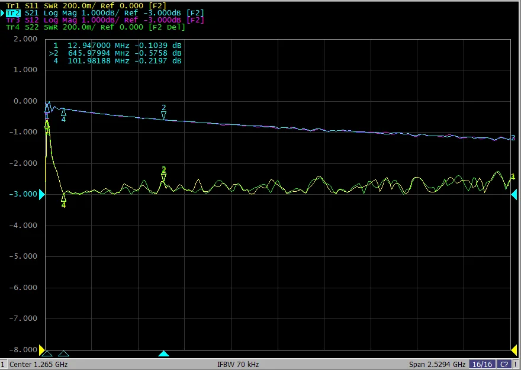This screenshot has height=370, width=521.
Task: Select the Tr1 S11 SWR trace label
Action: click(86, 6)
